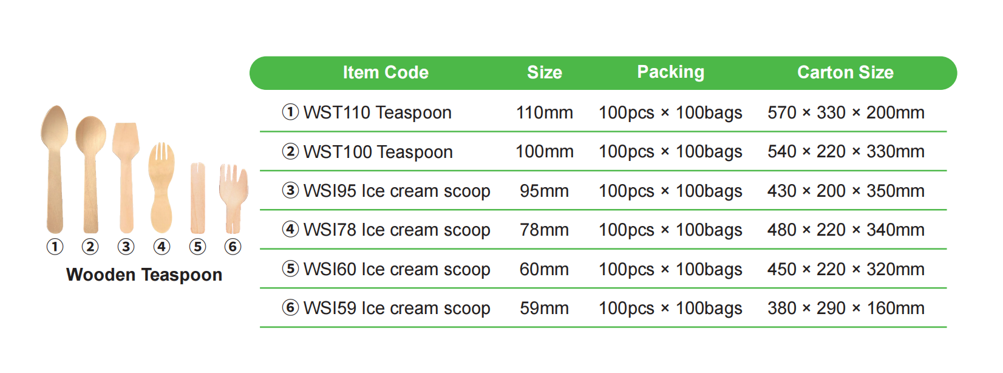This screenshot has height=373, width=1003.
Task: Click the 570 × 330 × 200mm carton size
Action: click(x=846, y=112)
